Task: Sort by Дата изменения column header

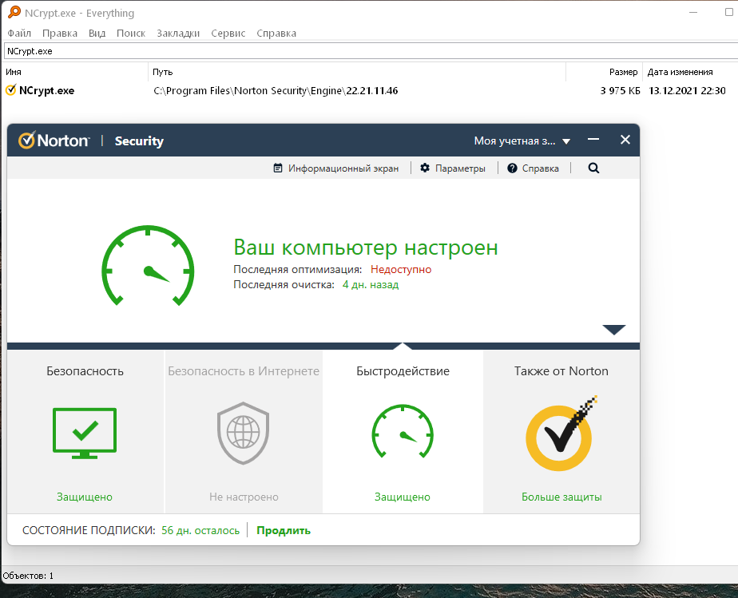Action: [690, 72]
